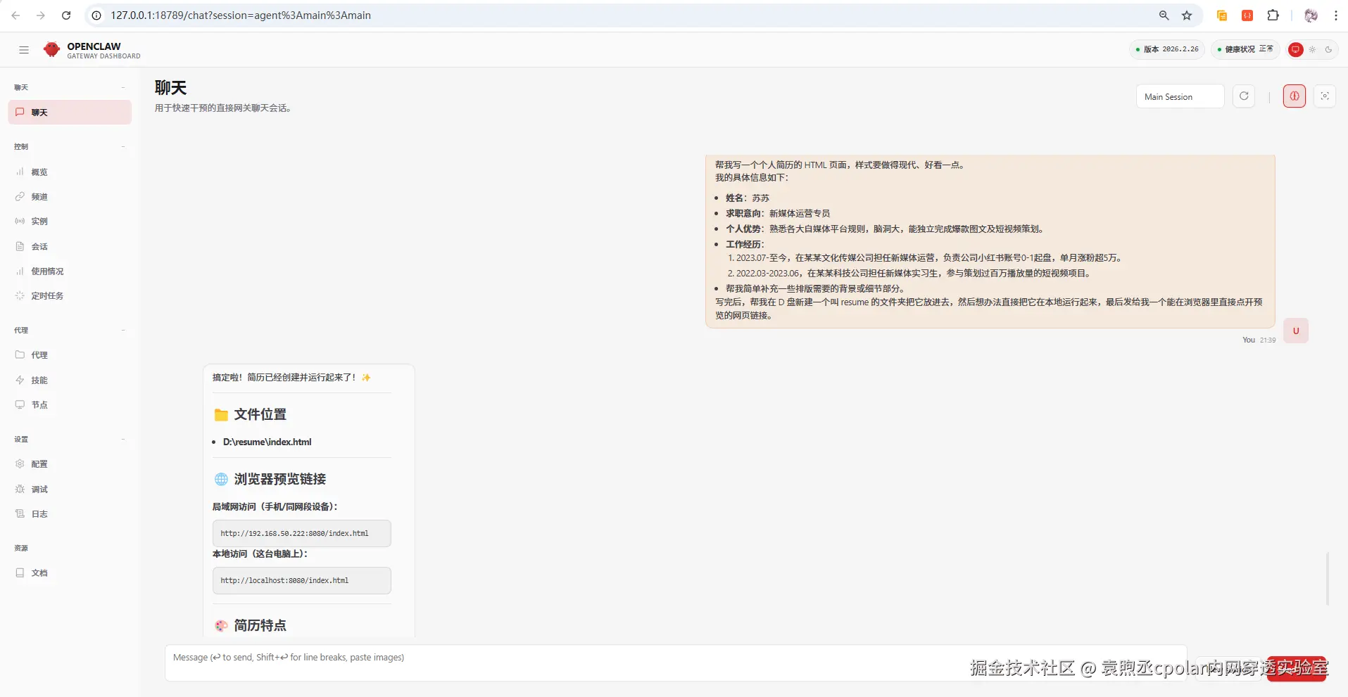
Task: Toggle the brain thinking output button
Action: pyautogui.click(x=1295, y=96)
